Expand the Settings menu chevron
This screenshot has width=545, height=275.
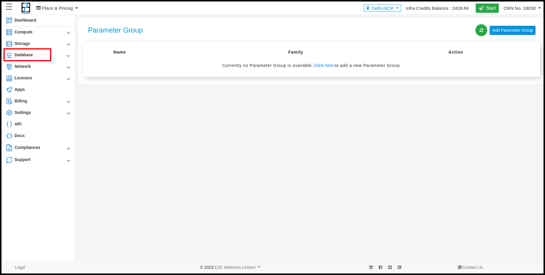click(x=68, y=113)
